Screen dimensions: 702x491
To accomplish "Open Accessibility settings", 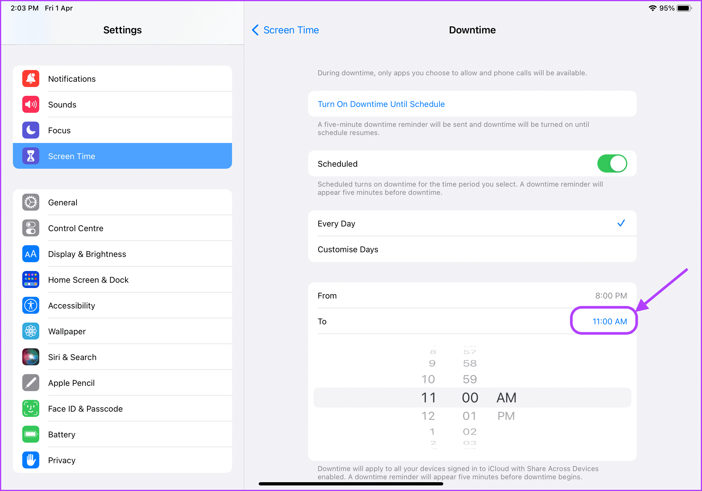I will [x=122, y=306].
